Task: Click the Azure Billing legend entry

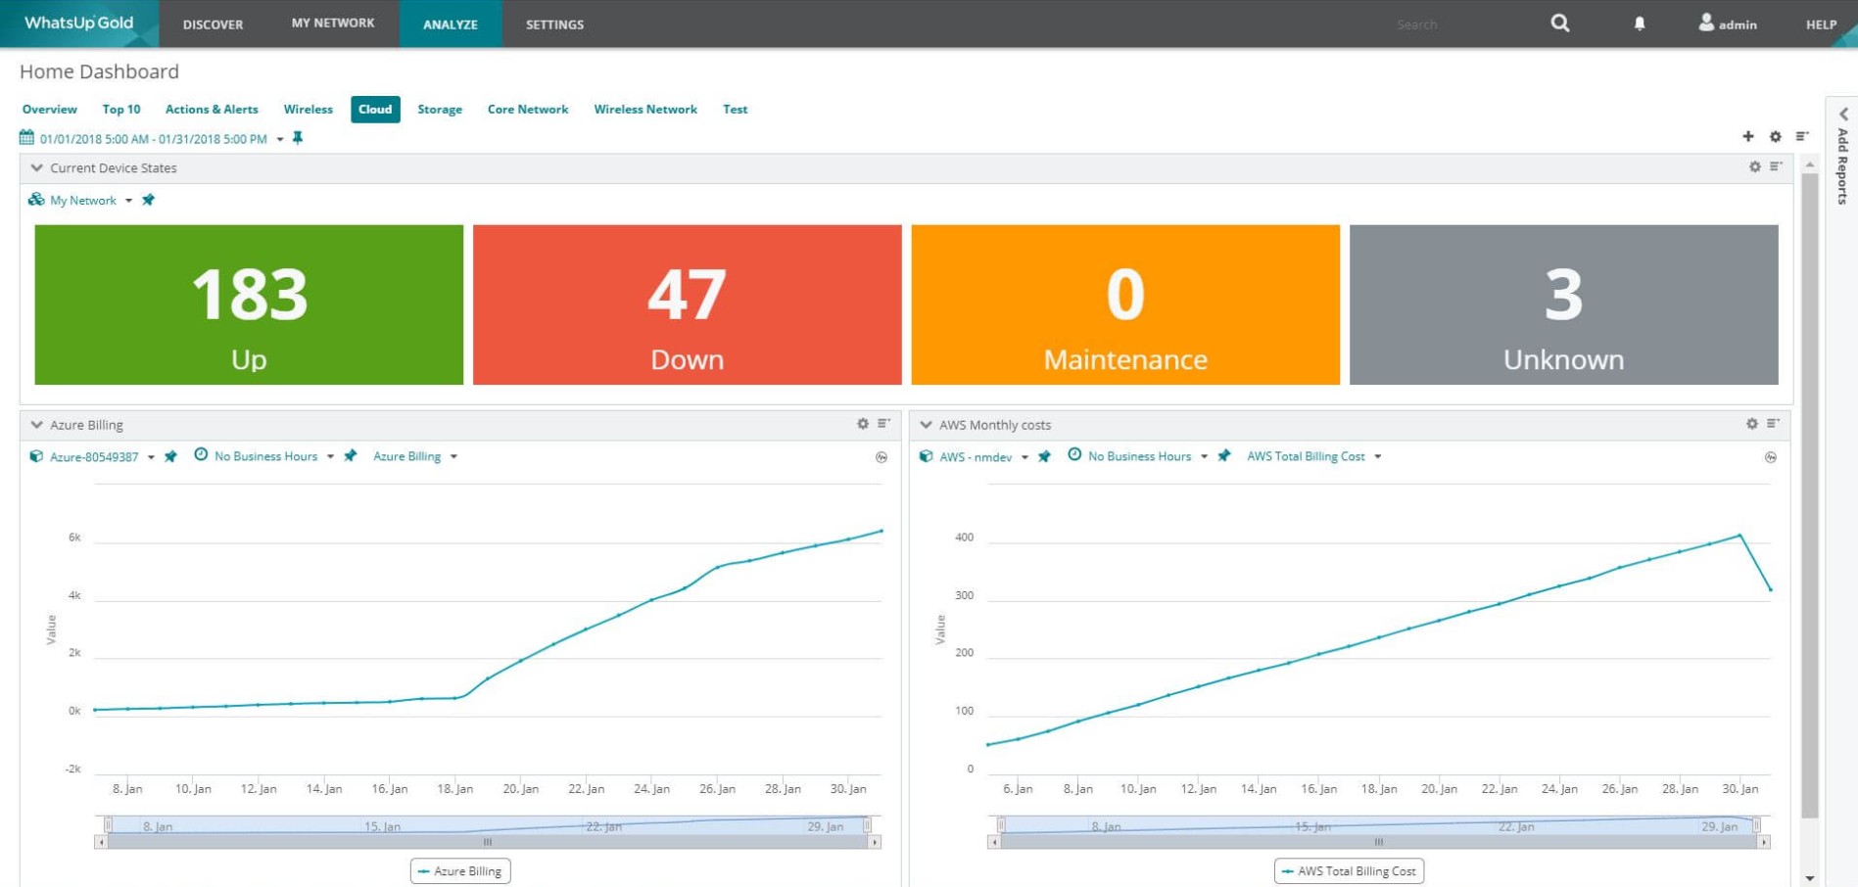Action: pos(460,871)
